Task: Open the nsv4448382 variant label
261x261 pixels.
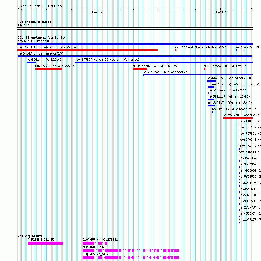Action: (x=250, y=121)
